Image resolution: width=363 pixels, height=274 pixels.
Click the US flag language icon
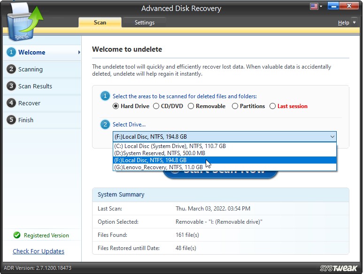click(314, 7)
